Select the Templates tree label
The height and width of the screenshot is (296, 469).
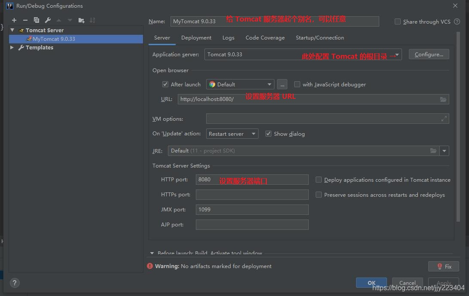pyautogui.click(x=40, y=48)
